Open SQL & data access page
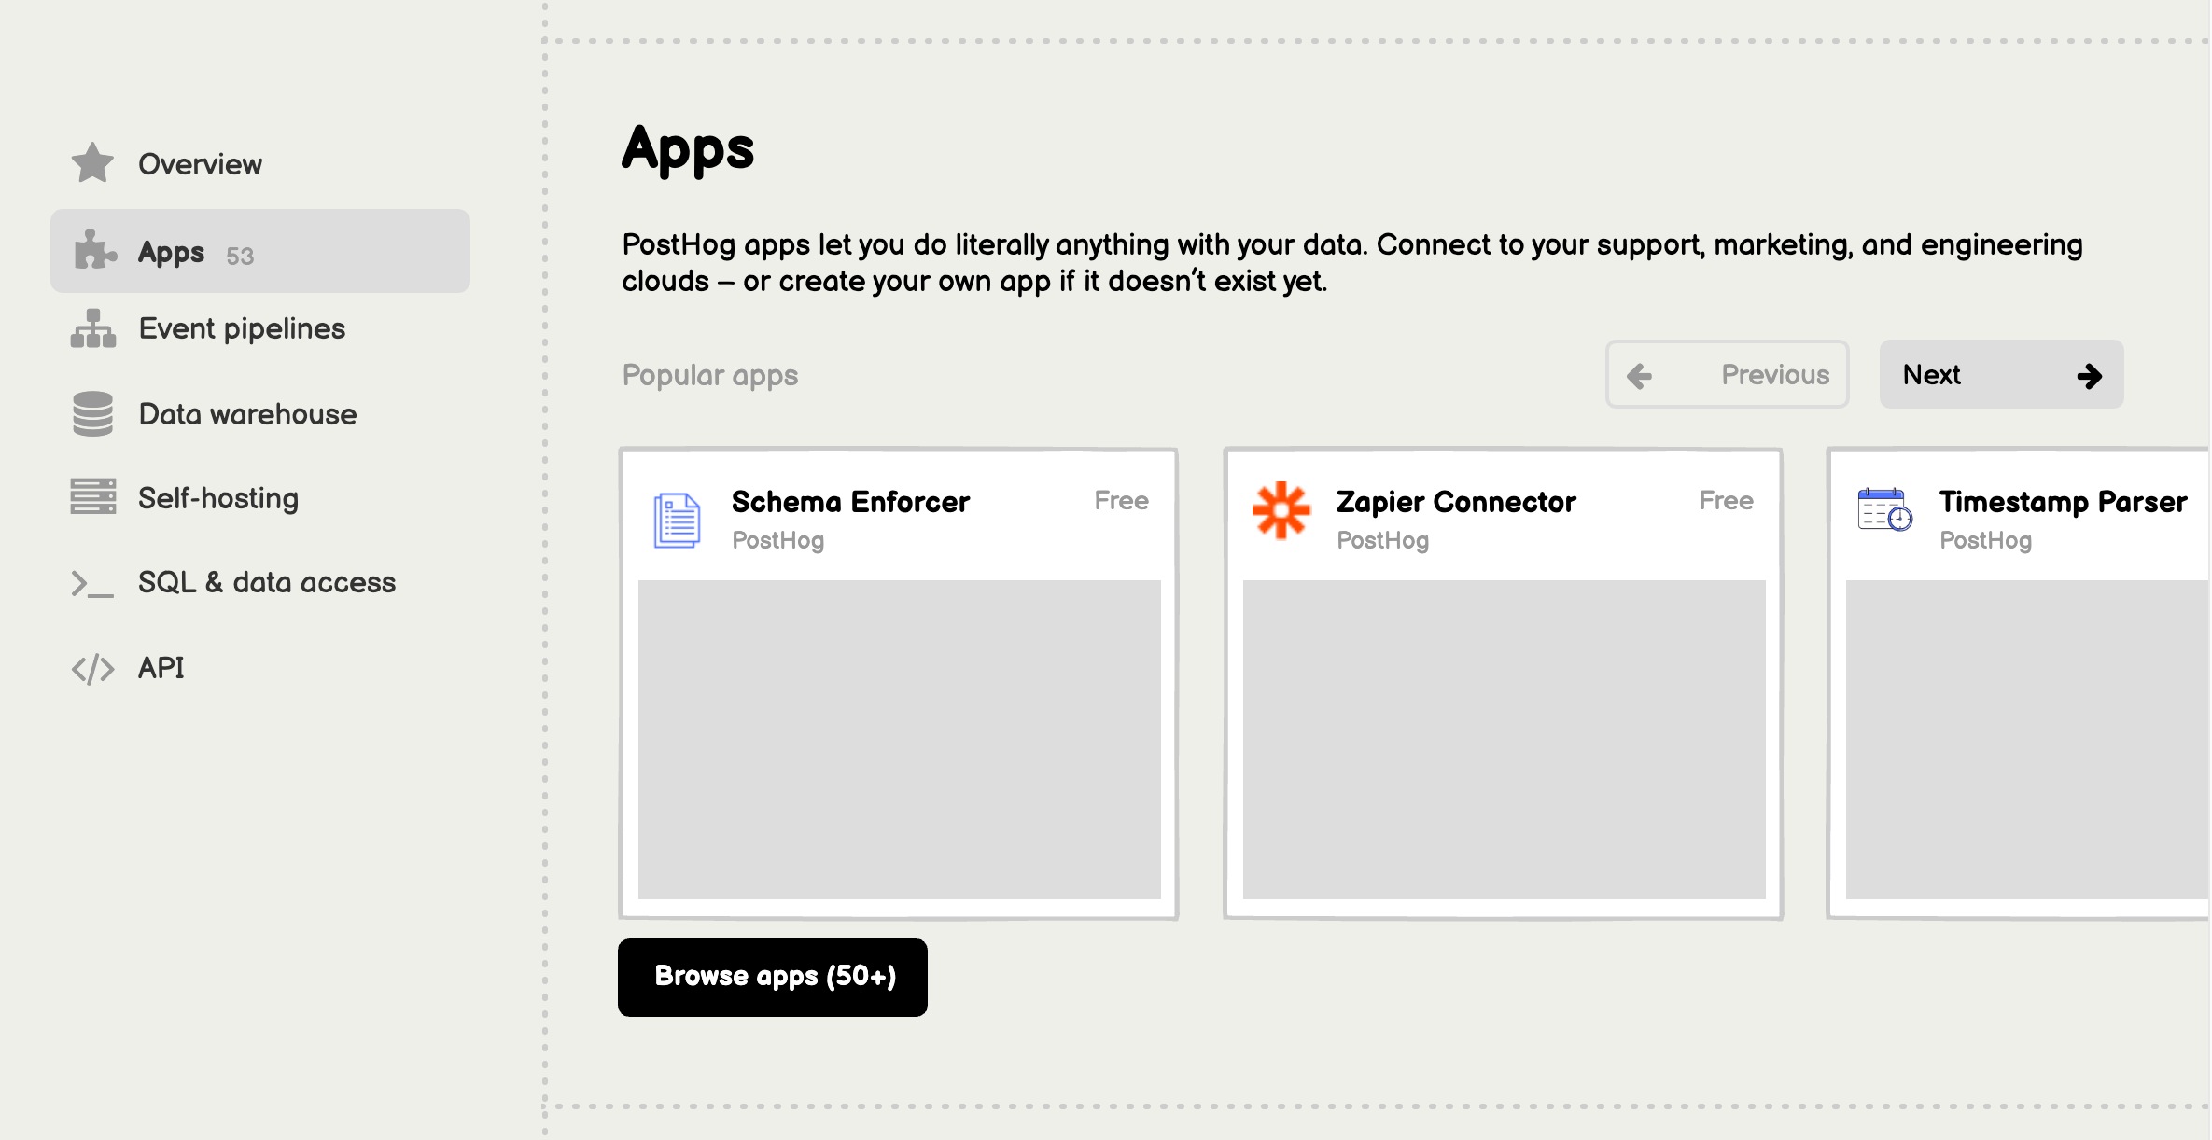This screenshot has width=2212, height=1140. tap(267, 582)
